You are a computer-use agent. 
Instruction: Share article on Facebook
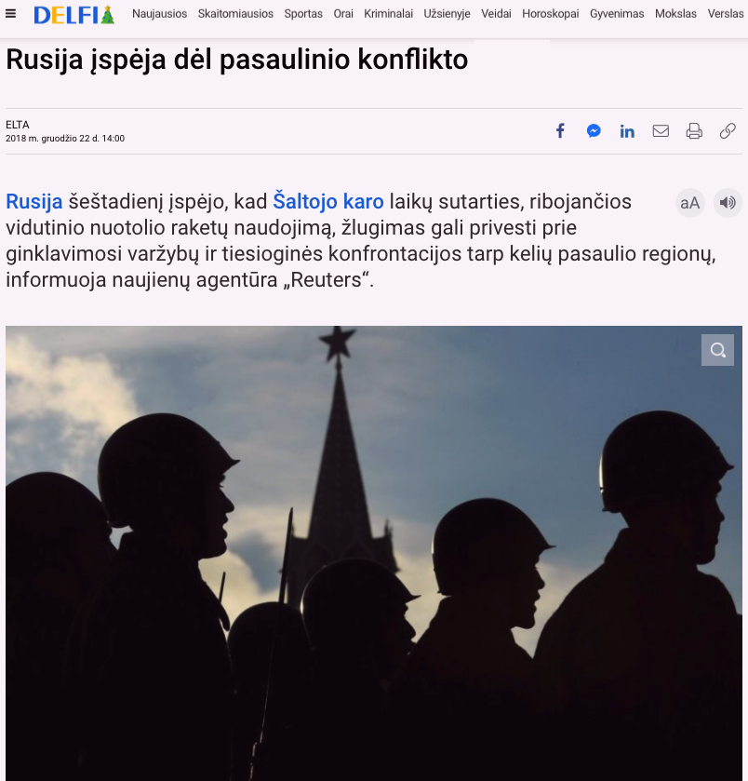pyautogui.click(x=560, y=131)
